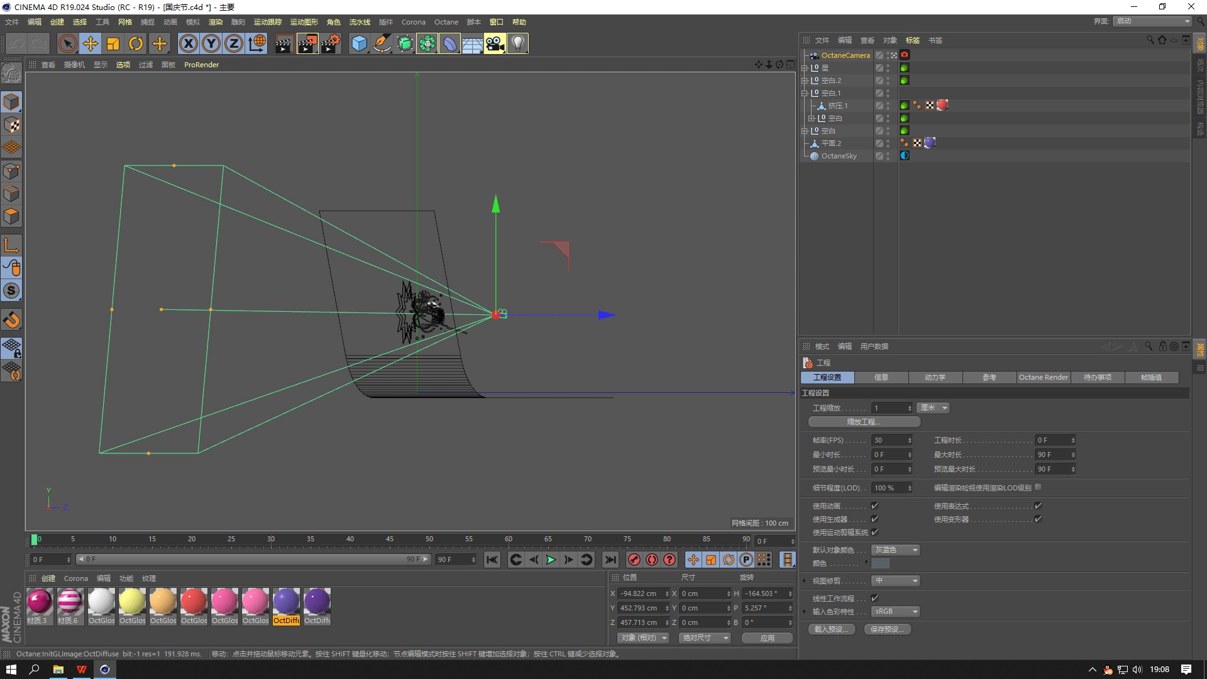Image resolution: width=1207 pixels, height=679 pixels.
Task: Open the Octane menu in the menu bar
Action: point(446,22)
